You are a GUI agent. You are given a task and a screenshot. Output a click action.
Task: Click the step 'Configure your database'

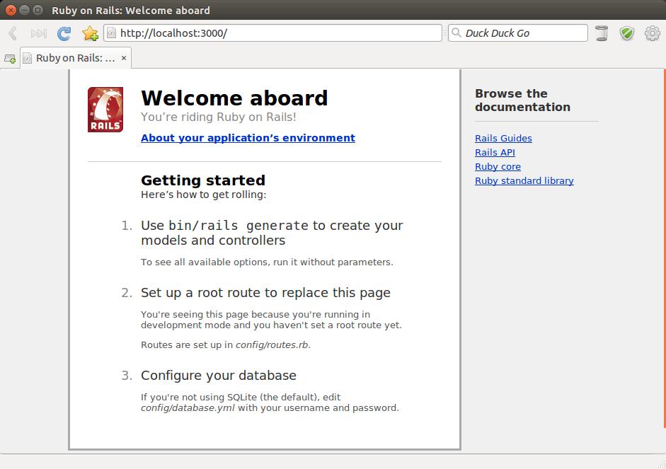click(218, 376)
